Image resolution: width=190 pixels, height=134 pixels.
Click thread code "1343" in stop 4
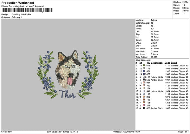point(168,74)
